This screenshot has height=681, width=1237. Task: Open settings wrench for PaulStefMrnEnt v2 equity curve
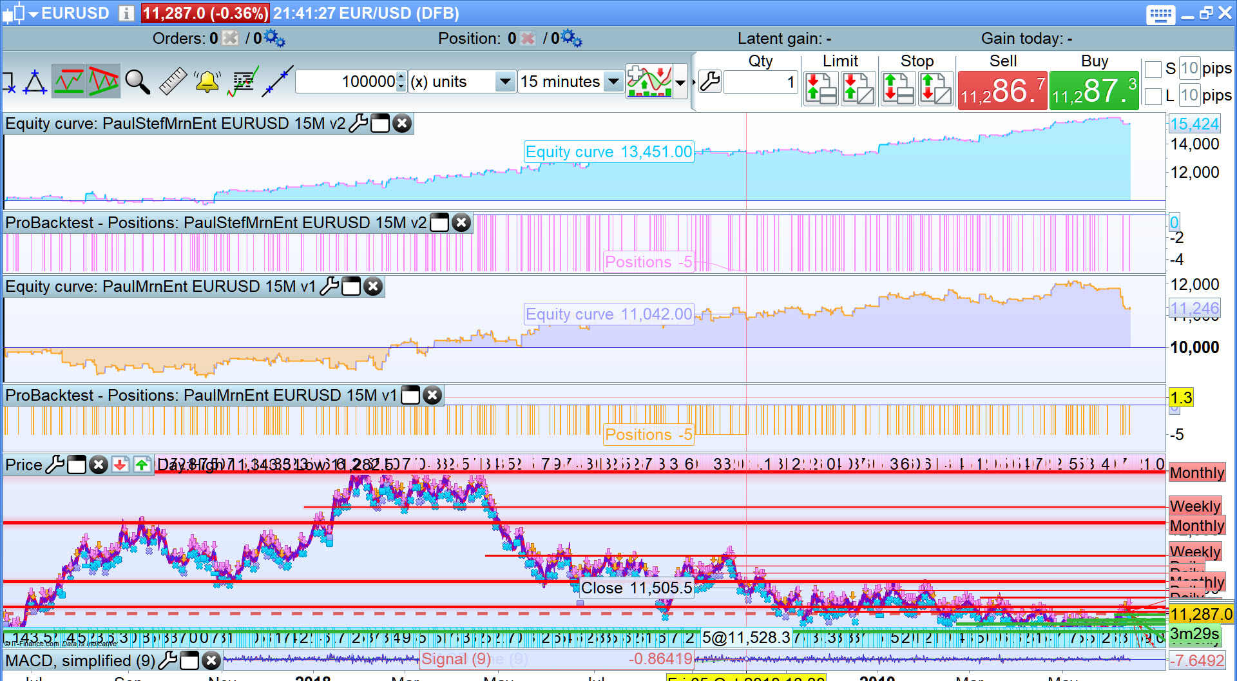pos(358,123)
